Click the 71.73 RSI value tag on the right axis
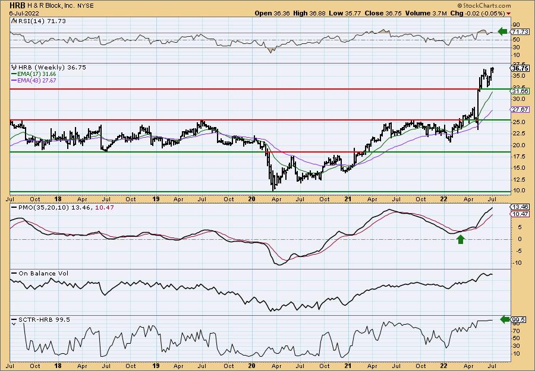This screenshot has width=535, height=371. coord(520,31)
